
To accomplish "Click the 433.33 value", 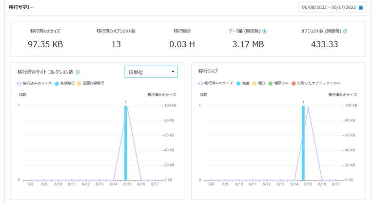I will pos(324,44).
